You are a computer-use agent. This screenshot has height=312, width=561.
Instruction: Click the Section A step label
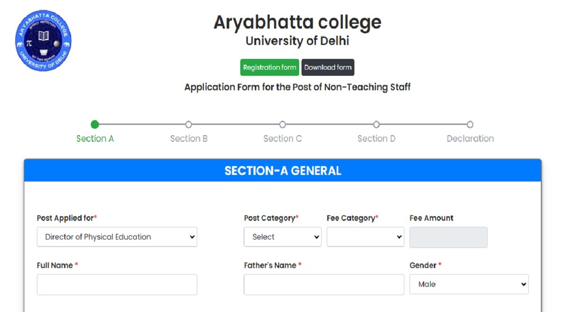point(95,138)
